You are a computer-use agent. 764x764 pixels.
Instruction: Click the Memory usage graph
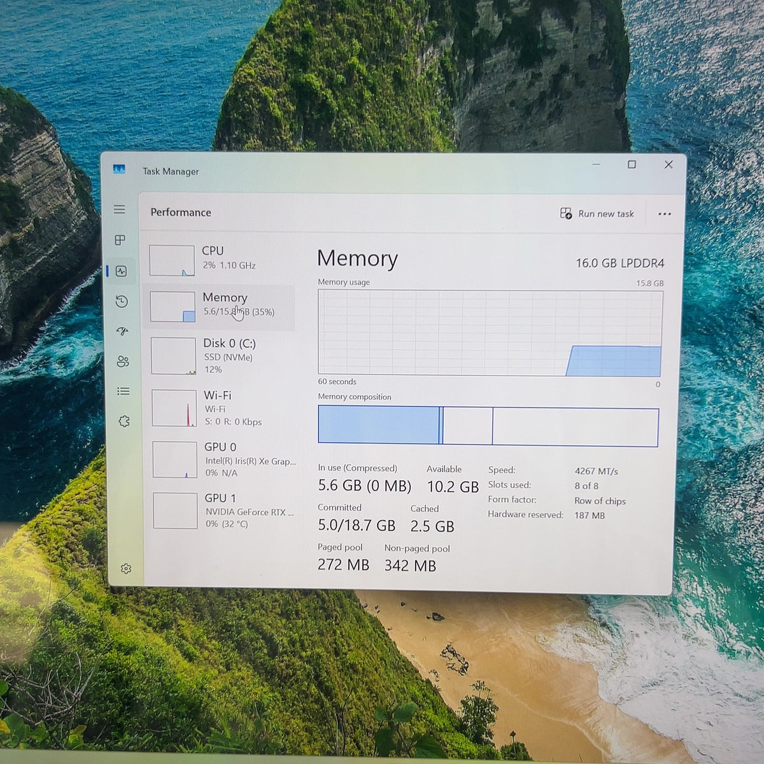coord(490,333)
